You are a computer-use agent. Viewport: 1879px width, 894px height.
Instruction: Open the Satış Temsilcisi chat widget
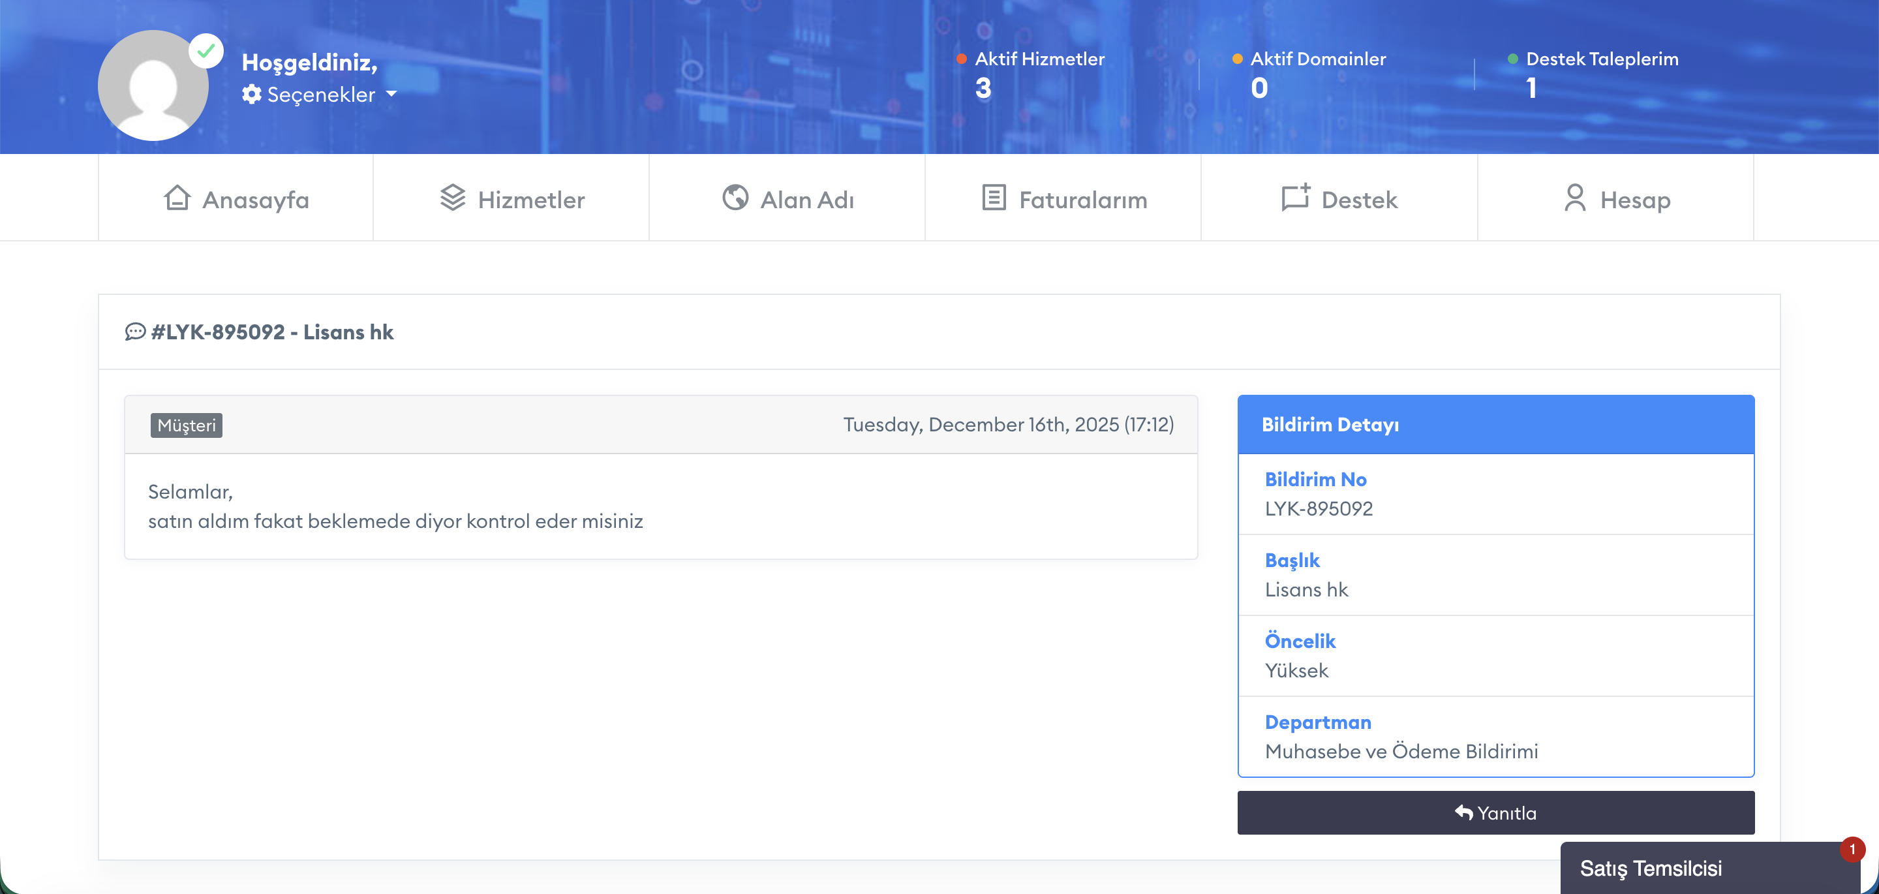tap(1710, 869)
